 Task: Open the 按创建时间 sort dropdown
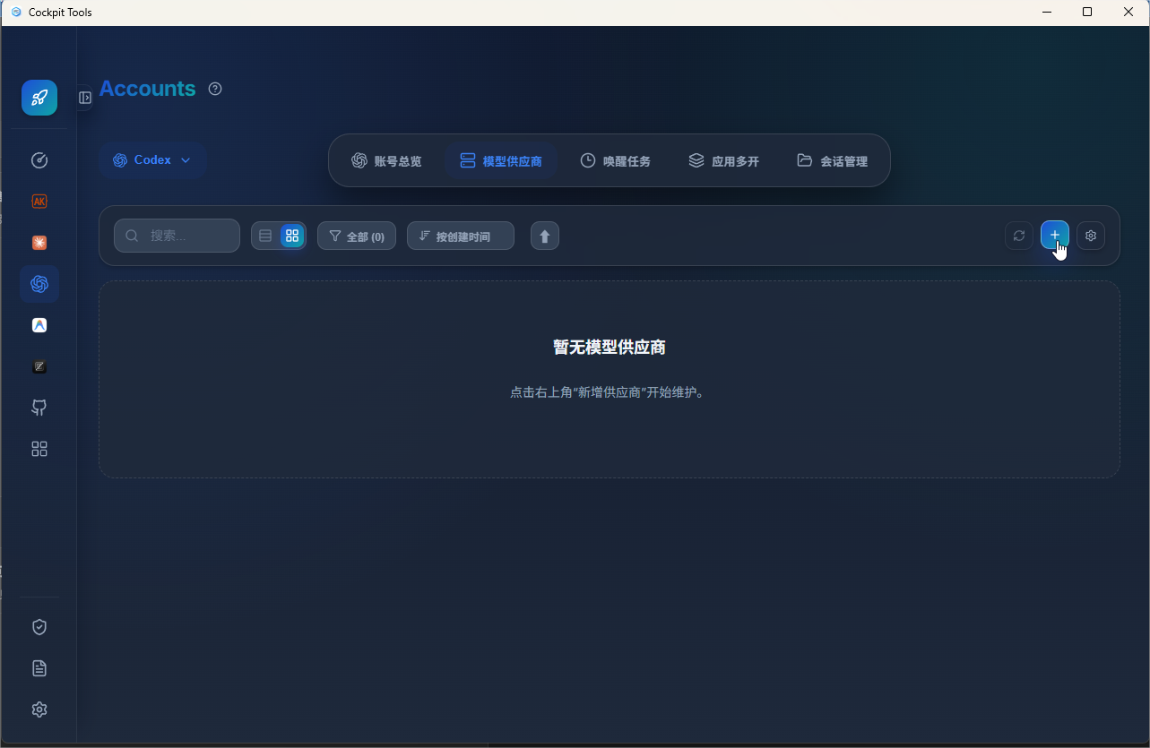pos(461,236)
